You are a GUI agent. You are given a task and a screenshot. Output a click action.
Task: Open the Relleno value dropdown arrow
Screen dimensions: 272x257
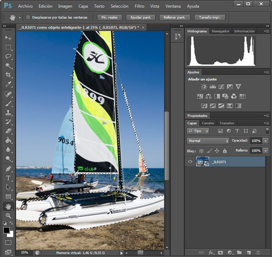click(x=266, y=151)
